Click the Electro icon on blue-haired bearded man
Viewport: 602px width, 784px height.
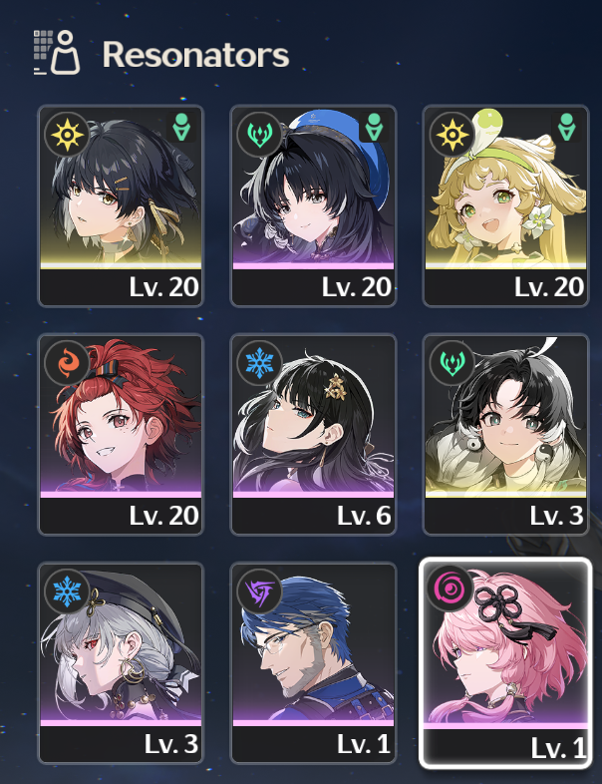tap(260, 591)
